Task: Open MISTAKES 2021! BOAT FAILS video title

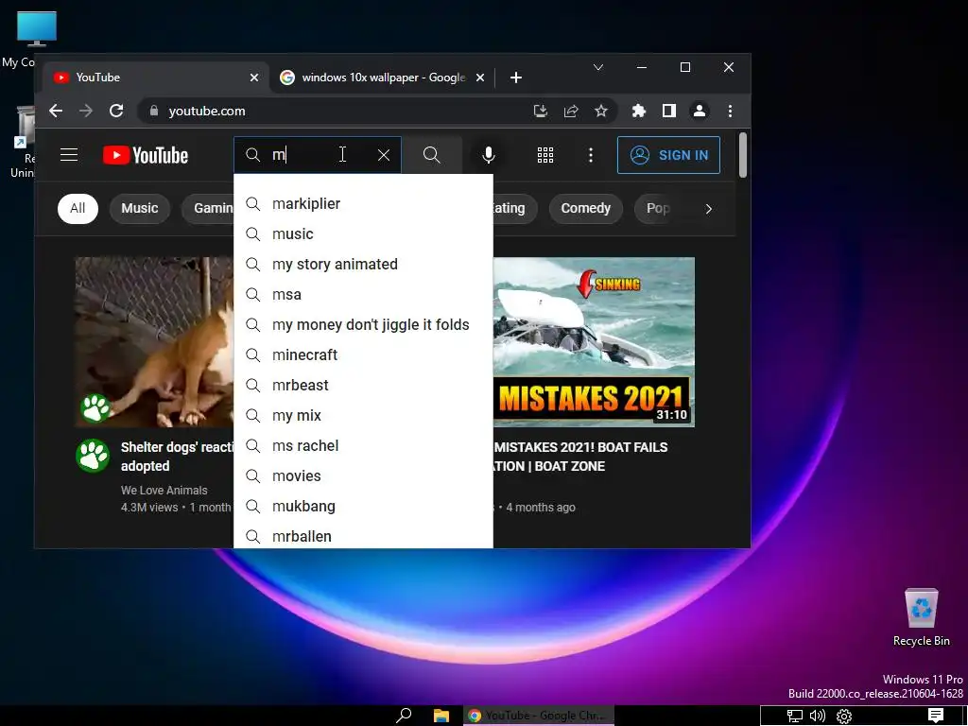Action: 580,457
